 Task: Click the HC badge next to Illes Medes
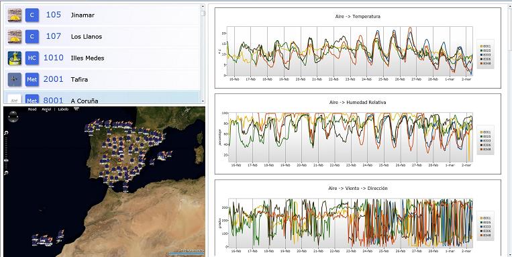pos(32,58)
